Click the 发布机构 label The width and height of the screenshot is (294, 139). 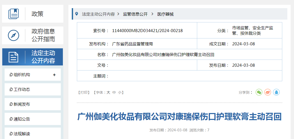pos(99,44)
